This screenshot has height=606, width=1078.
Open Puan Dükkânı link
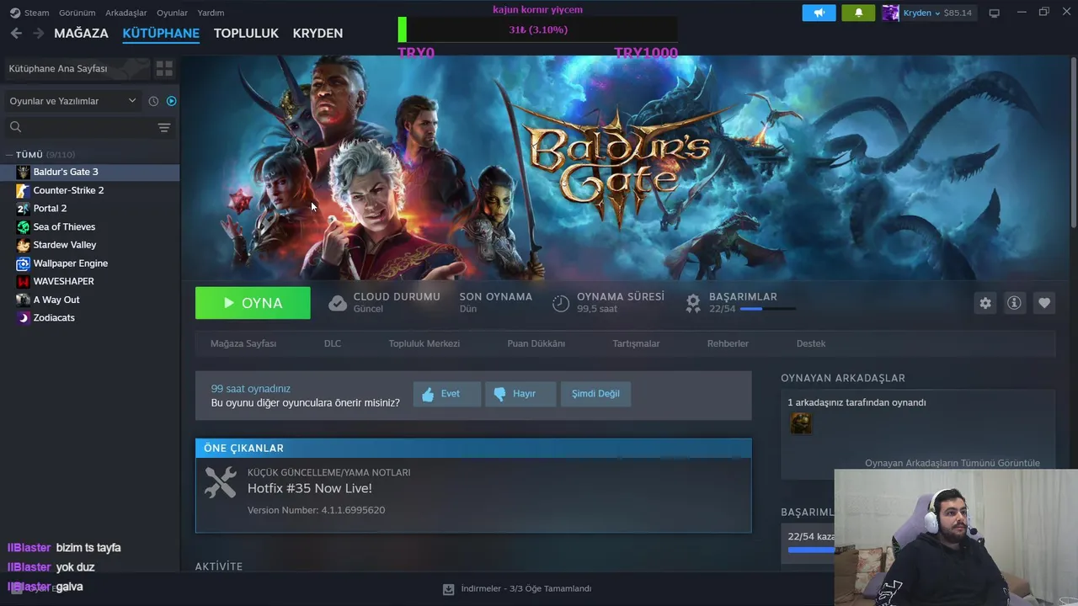coord(536,343)
